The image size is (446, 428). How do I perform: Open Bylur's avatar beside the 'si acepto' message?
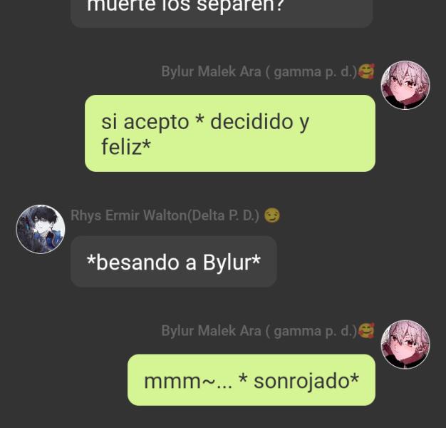click(405, 85)
